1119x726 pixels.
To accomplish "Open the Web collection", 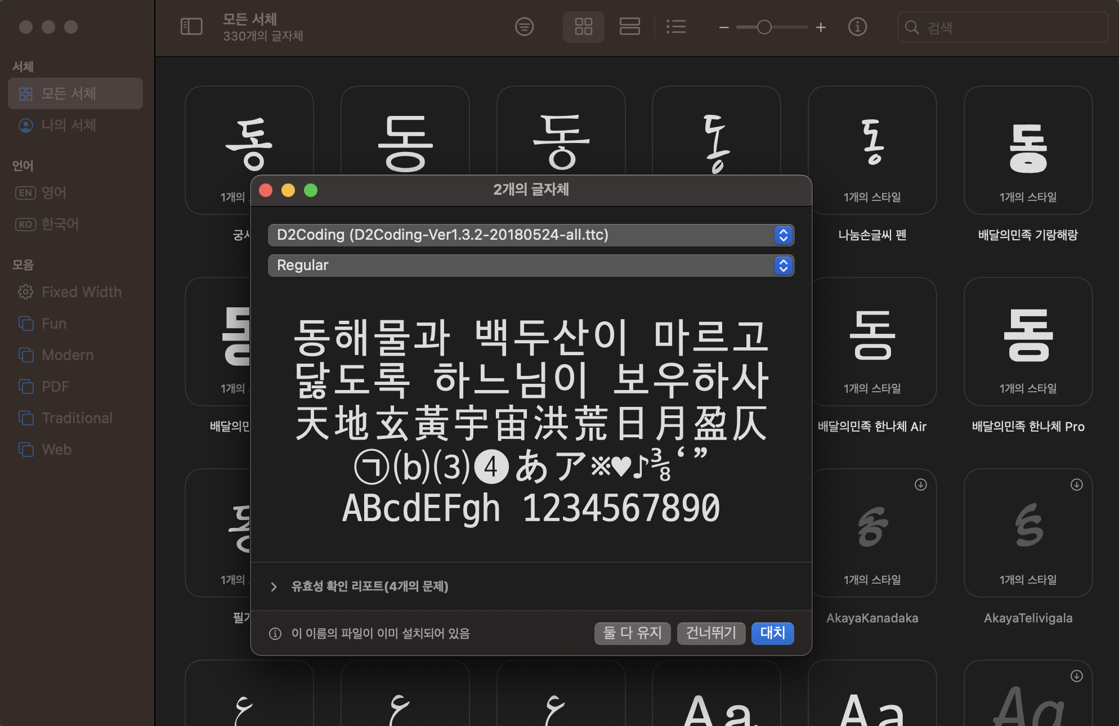I will (x=75, y=449).
